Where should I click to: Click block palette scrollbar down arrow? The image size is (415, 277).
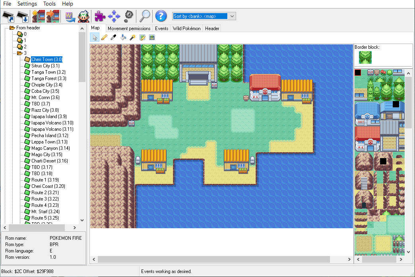click(408, 252)
